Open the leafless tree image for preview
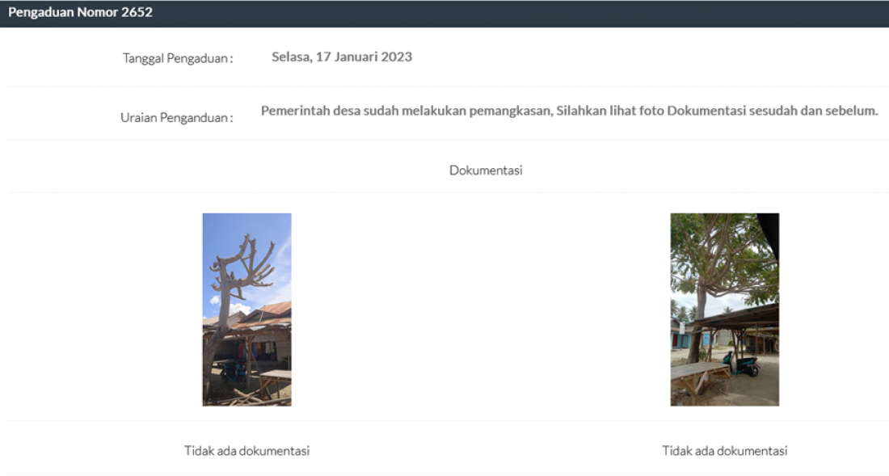This screenshot has height=476, width=889. 246,309
